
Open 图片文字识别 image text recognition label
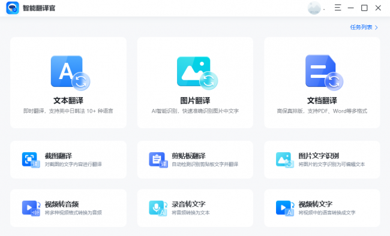[x=319, y=156]
